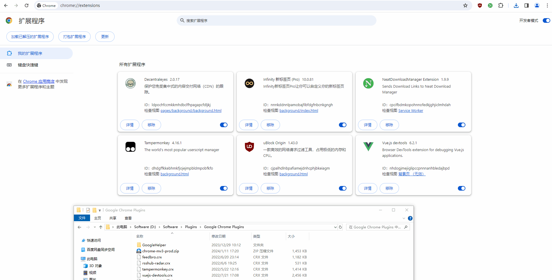
Task: Open the extensions puzzle-piece menu icon
Action: click(x=501, y=5)
